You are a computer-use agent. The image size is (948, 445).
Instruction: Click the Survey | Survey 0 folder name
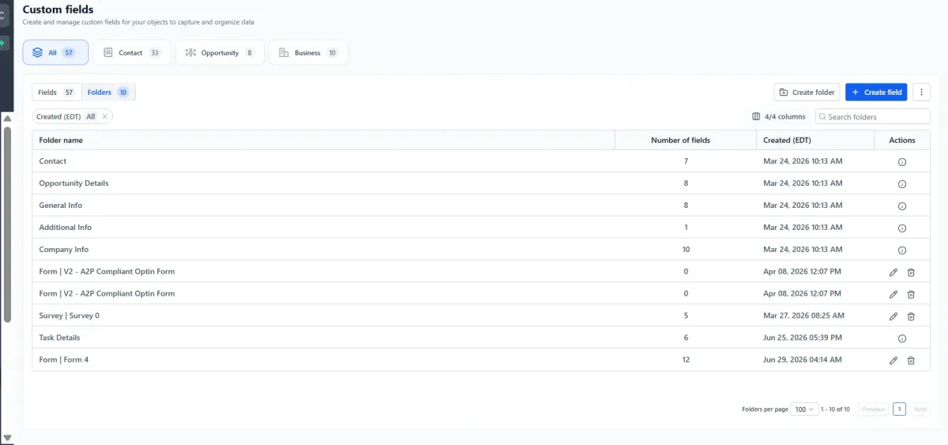point(70,316)
